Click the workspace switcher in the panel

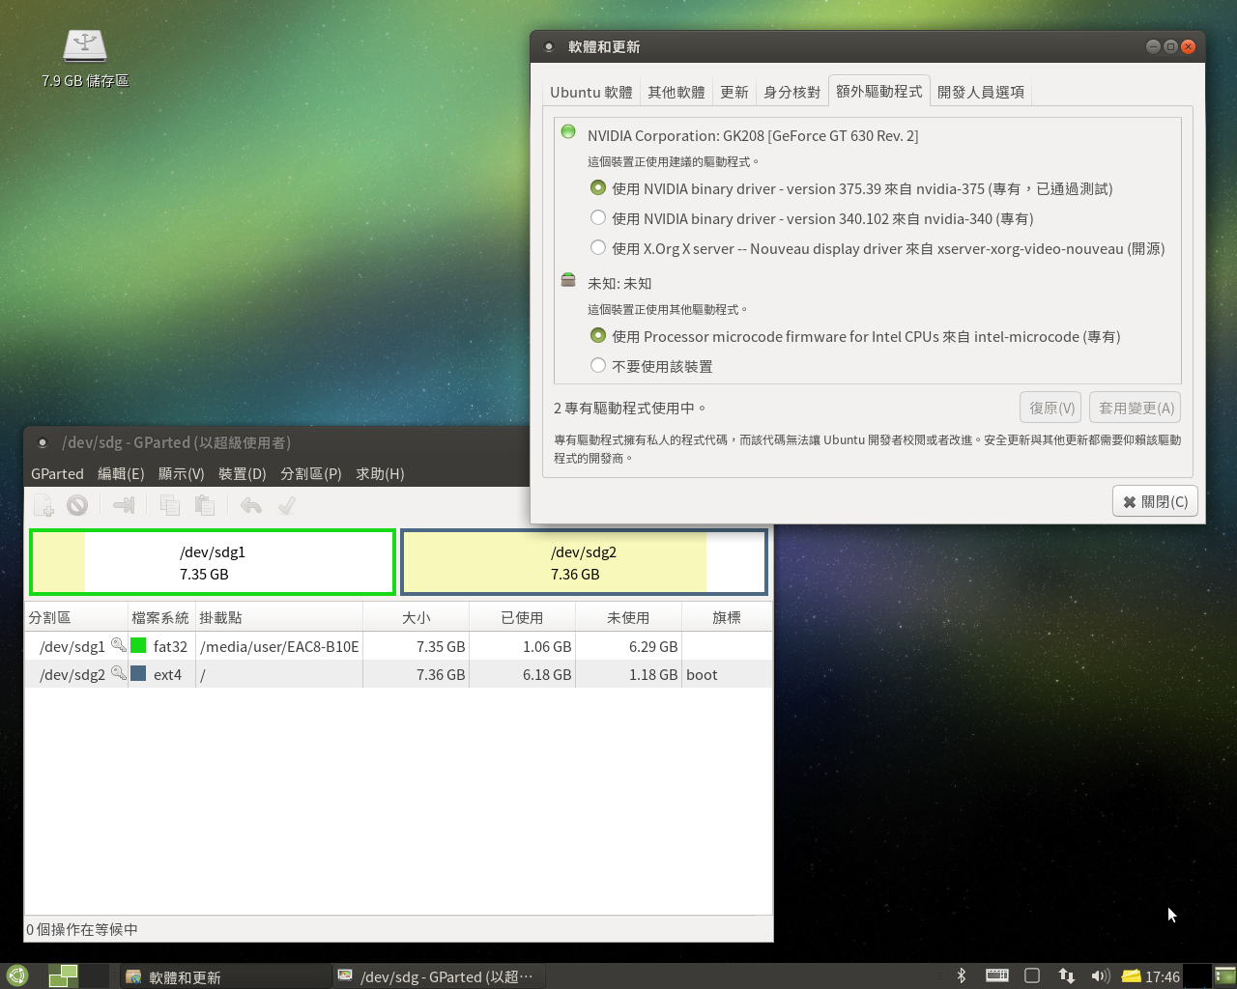coord(78,975)
